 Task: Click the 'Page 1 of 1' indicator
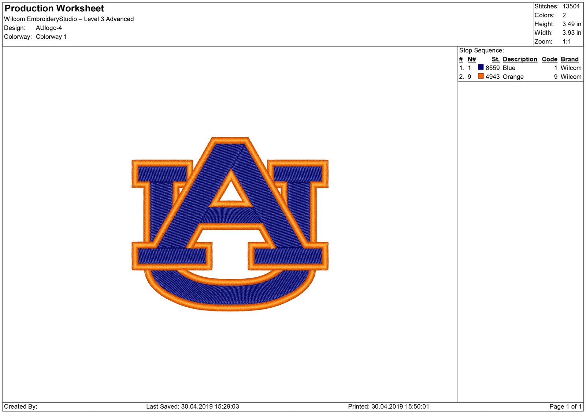pyautogui.click(x=565, y=407)
